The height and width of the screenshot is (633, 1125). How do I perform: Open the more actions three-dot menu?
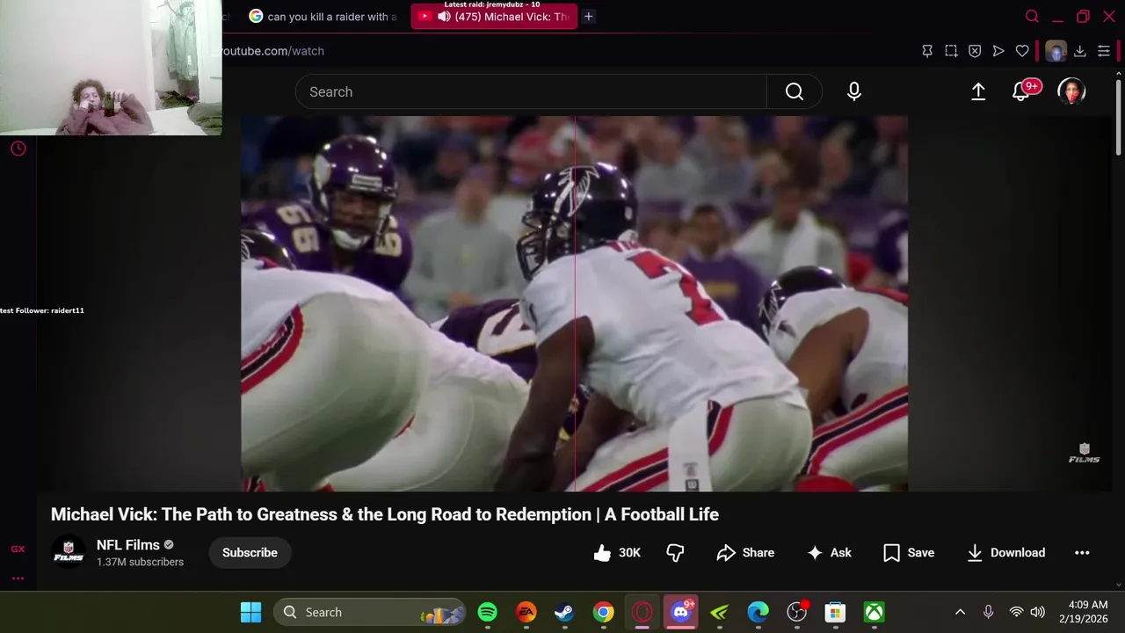[1082, 552]
